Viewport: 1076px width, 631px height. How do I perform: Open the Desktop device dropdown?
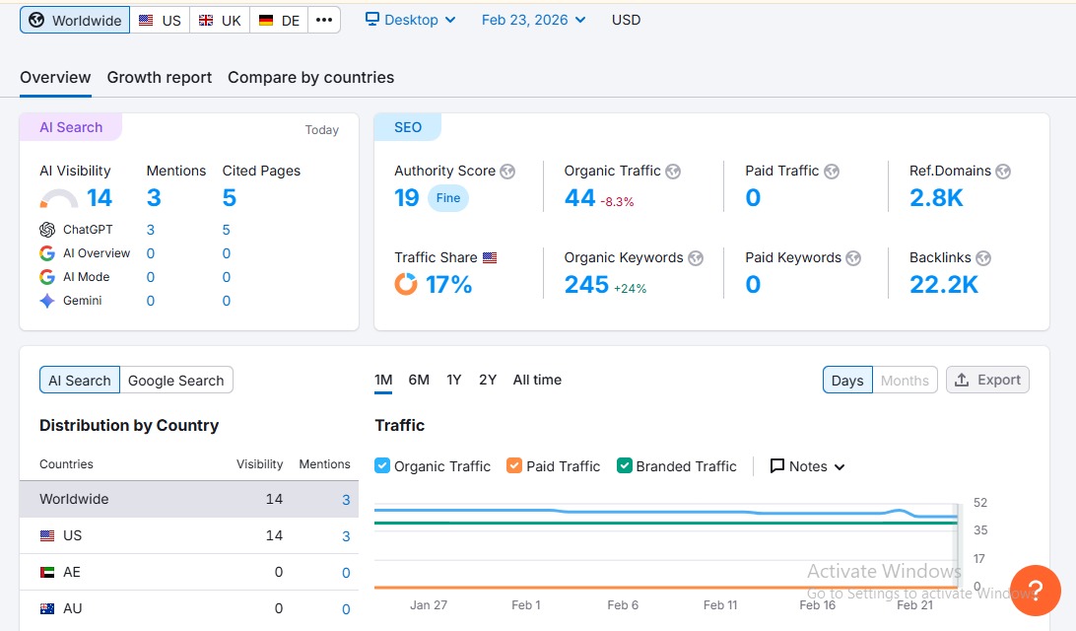tap(410, 20)
